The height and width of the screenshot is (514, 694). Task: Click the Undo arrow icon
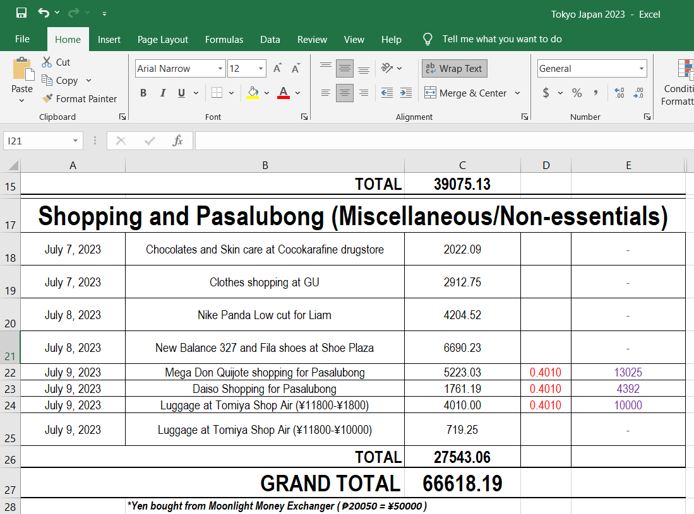43,13
